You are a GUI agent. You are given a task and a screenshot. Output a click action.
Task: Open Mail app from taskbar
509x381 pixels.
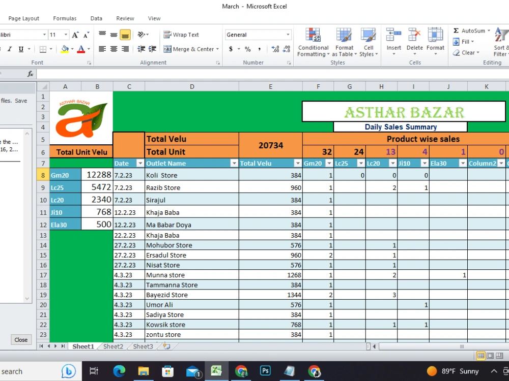(193, 371)
